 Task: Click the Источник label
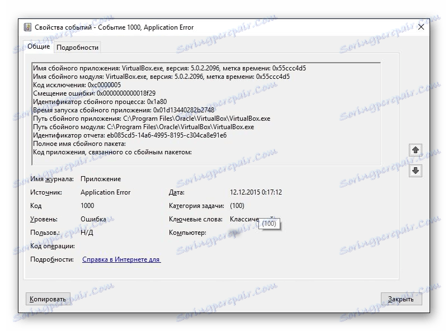click(46, 192)
